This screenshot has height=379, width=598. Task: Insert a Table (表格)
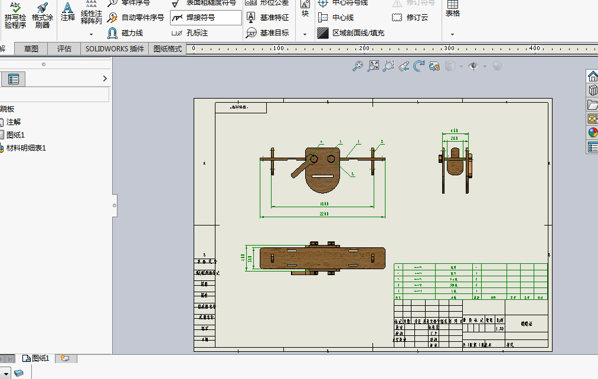(x=453, y=9)
